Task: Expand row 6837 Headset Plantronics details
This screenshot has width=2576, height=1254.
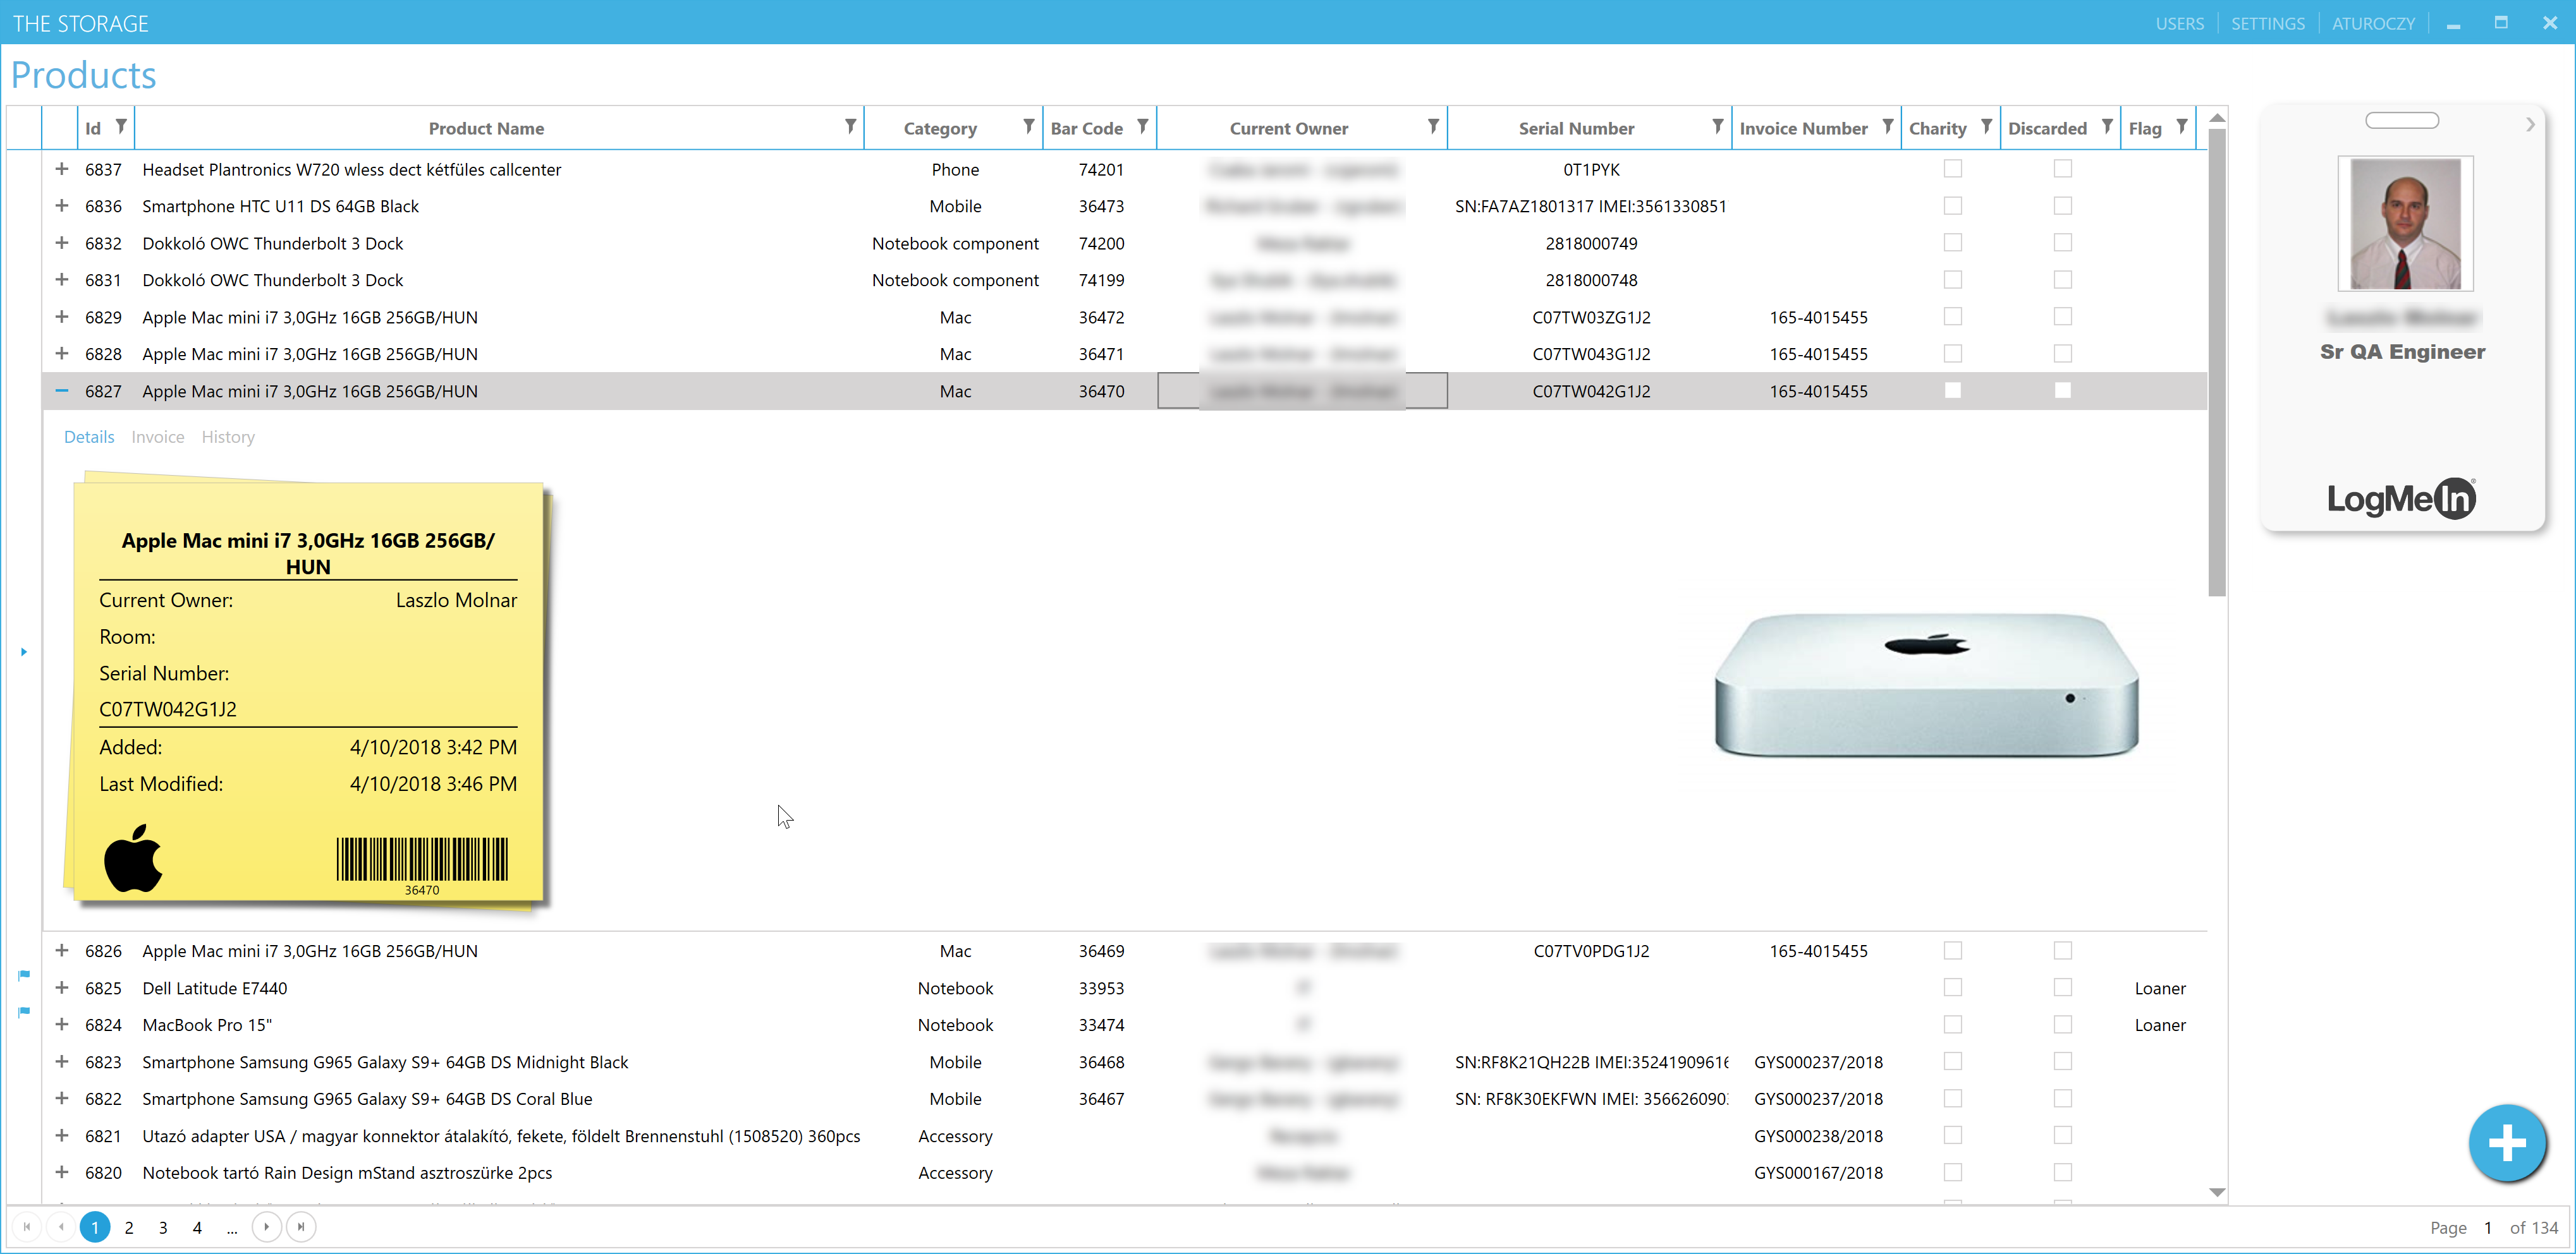Action: (x=62, y=169)
